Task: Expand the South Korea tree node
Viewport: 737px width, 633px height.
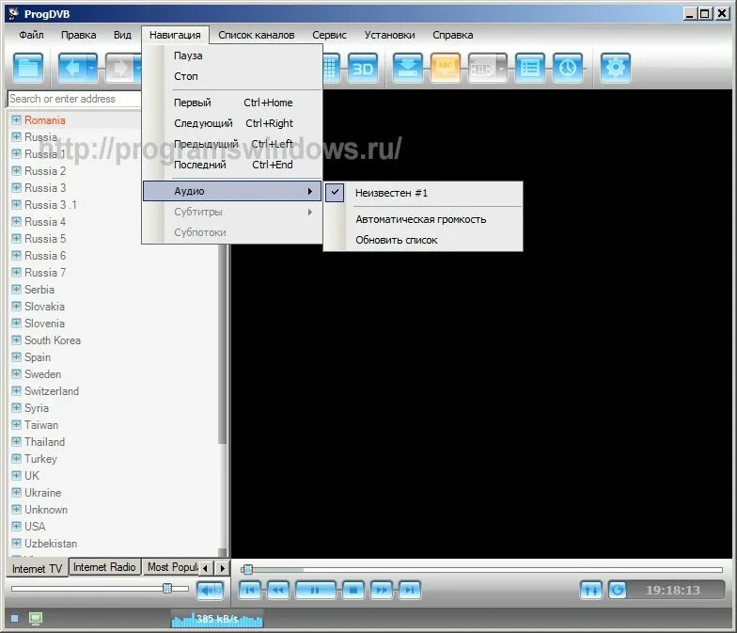Action: coord(16,340)
